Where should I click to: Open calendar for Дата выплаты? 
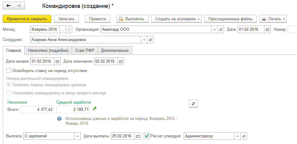click(x=138, y=136)
